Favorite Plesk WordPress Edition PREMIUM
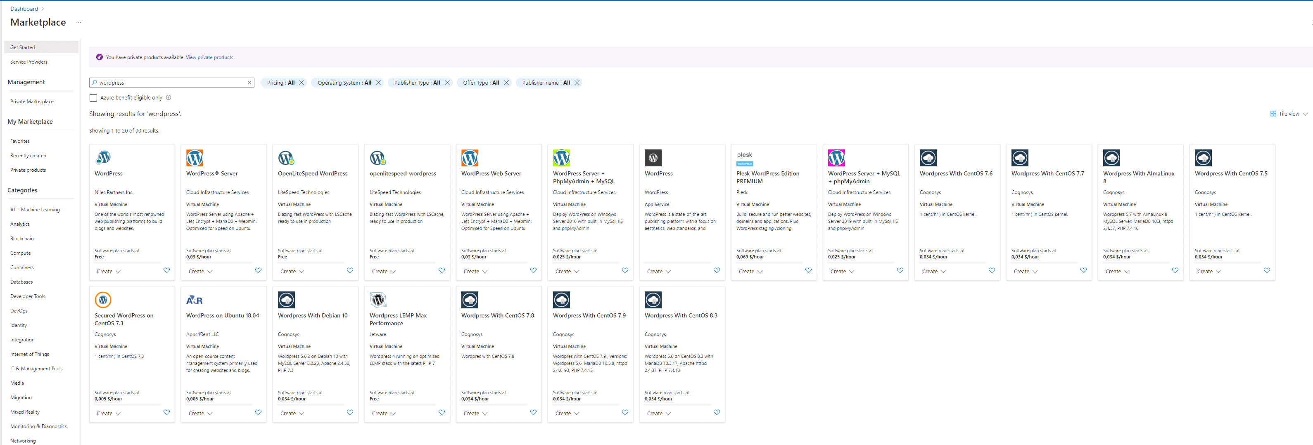 [x=808, y=270]
